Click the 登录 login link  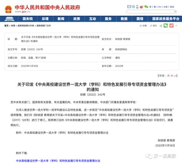point(172,7)
